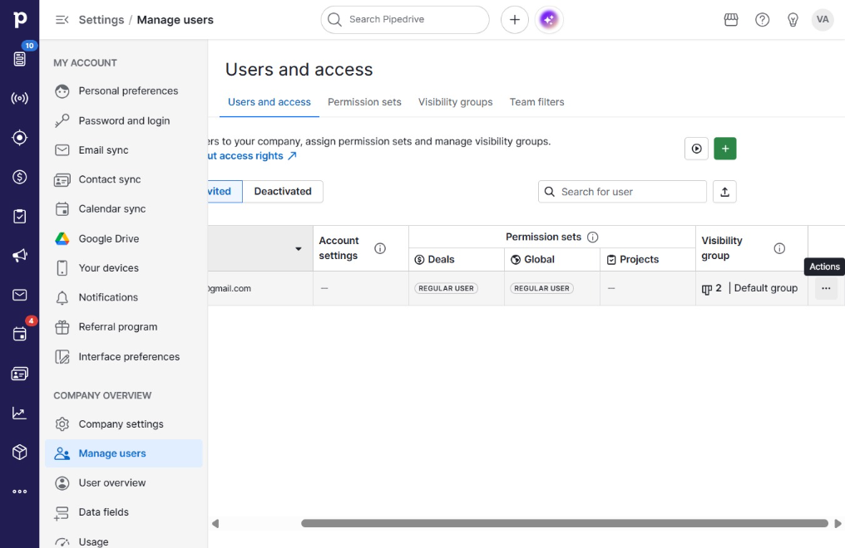Open Referral program page
The width and height of the screenshot is (845, 548).
[124, 327]
